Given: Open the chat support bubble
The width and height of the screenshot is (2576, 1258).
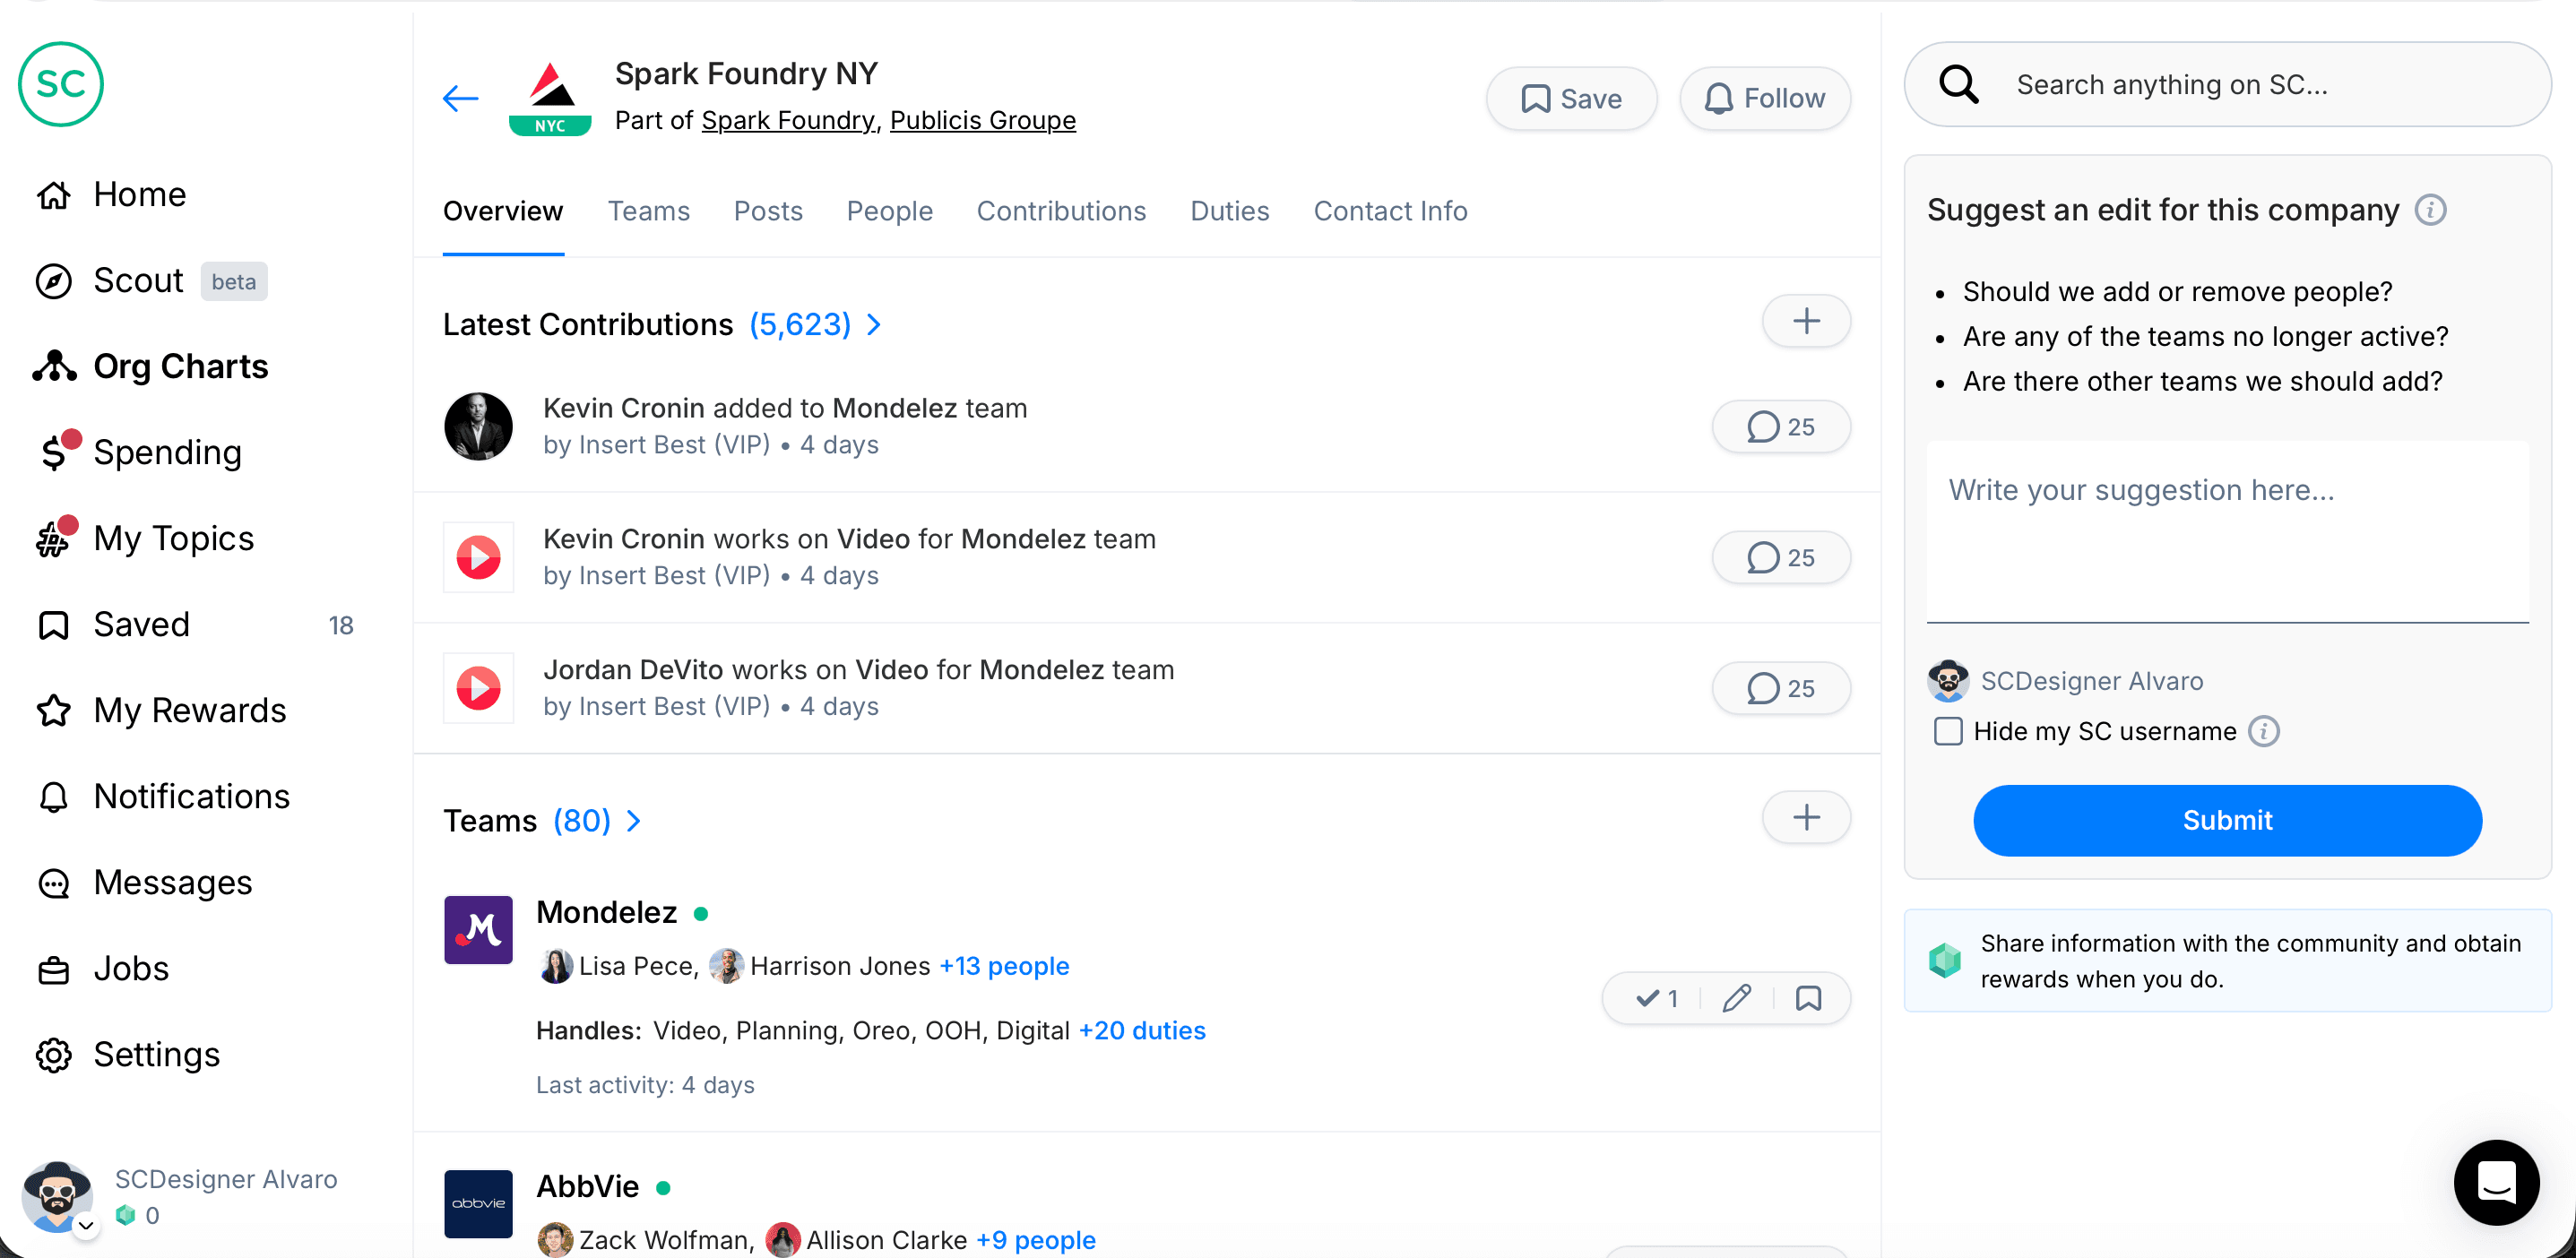Looking at the screenshot, I should pyautogui.click(x=2495, y=1182).
